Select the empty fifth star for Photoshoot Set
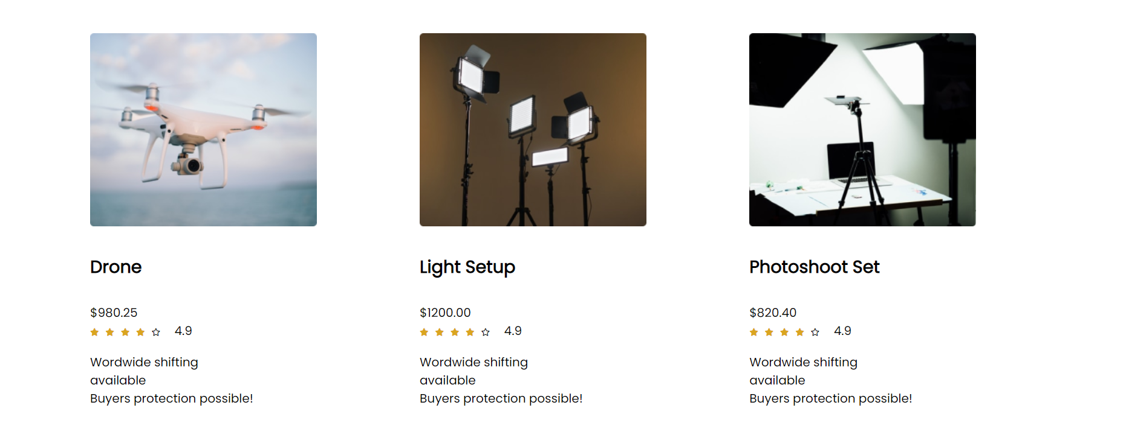The width and height of the screenshot is (1126, 443). [x=815, y=331]
